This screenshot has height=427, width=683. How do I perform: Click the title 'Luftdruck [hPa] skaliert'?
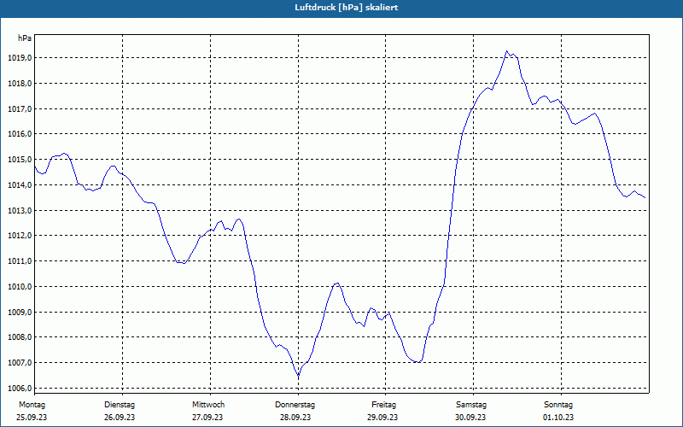(347, 8)
